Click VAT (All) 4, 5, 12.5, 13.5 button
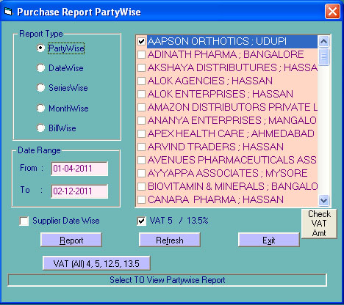 pyautogui.click(x=96, y=263)
